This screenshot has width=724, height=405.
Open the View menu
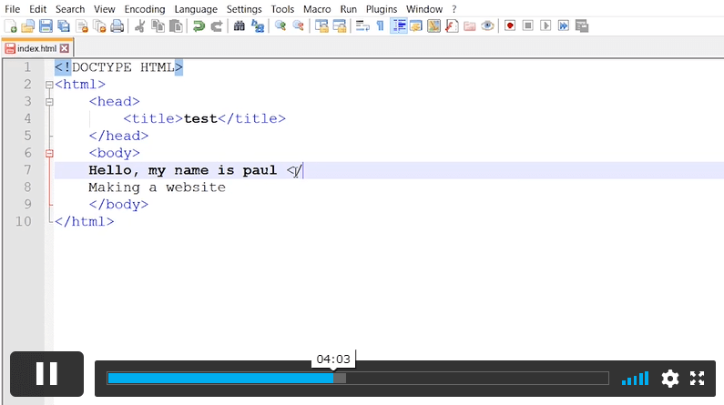point(105,9)
